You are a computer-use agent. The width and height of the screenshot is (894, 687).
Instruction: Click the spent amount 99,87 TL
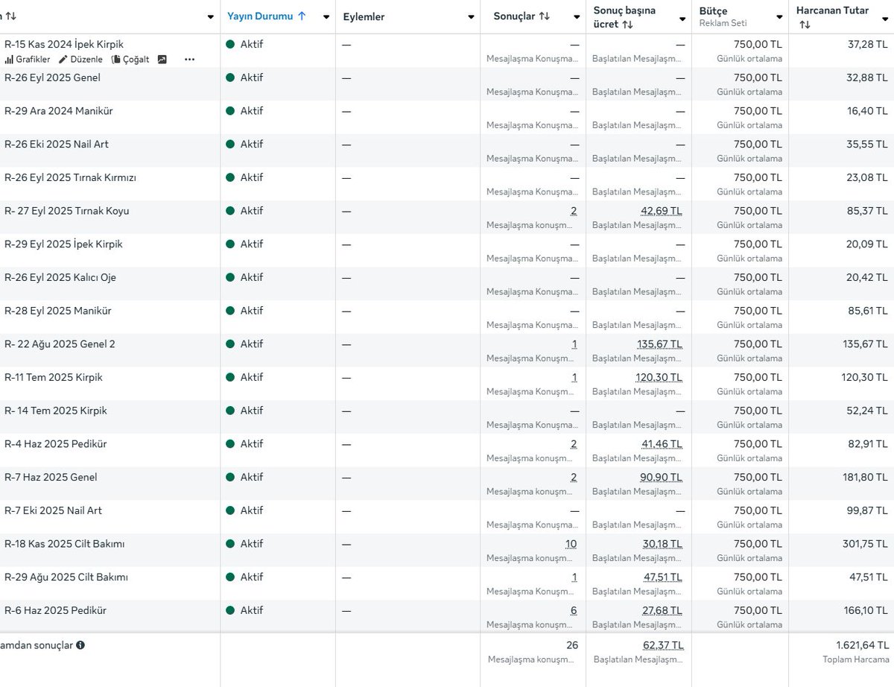867,510
